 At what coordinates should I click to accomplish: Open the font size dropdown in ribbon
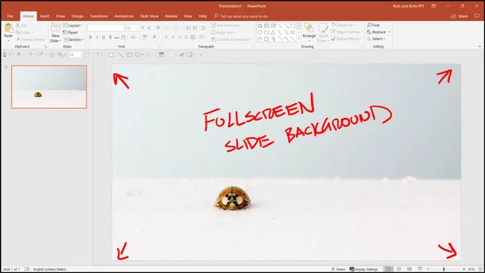pos(137,28)
